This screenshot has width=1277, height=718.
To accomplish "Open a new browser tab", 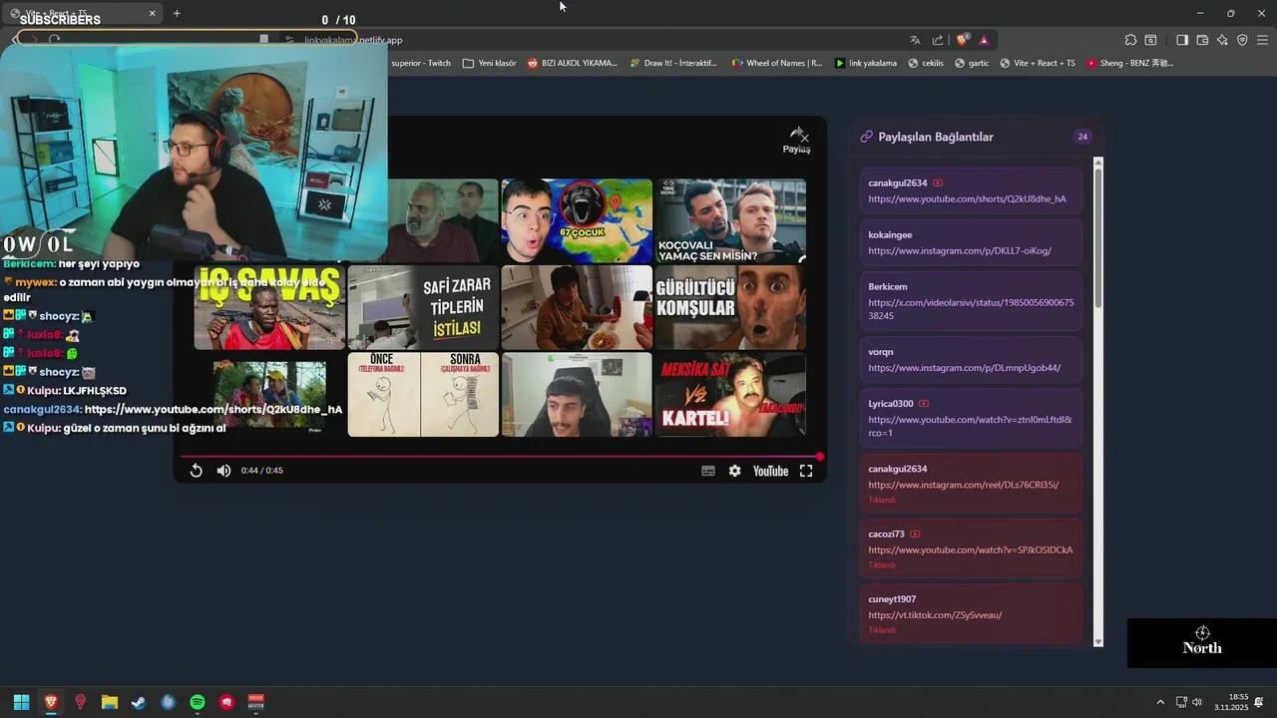I will pyautogui.click(x=177, y=13).
